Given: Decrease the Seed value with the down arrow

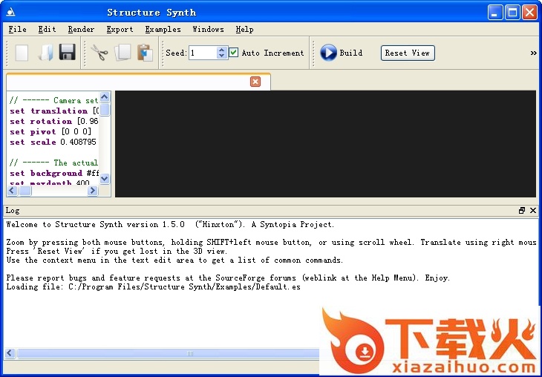Looking at the screenshot, I should [221, 56].
